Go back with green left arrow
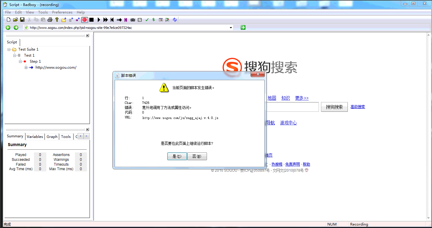The height and width of the screenshot is (228, 432). pyautogui.click(x=8, y=28)
